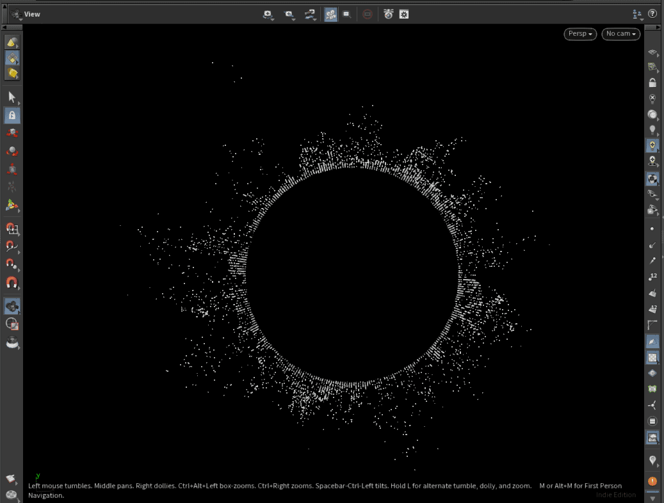Show point markers via the dot icon

[652, 228]
